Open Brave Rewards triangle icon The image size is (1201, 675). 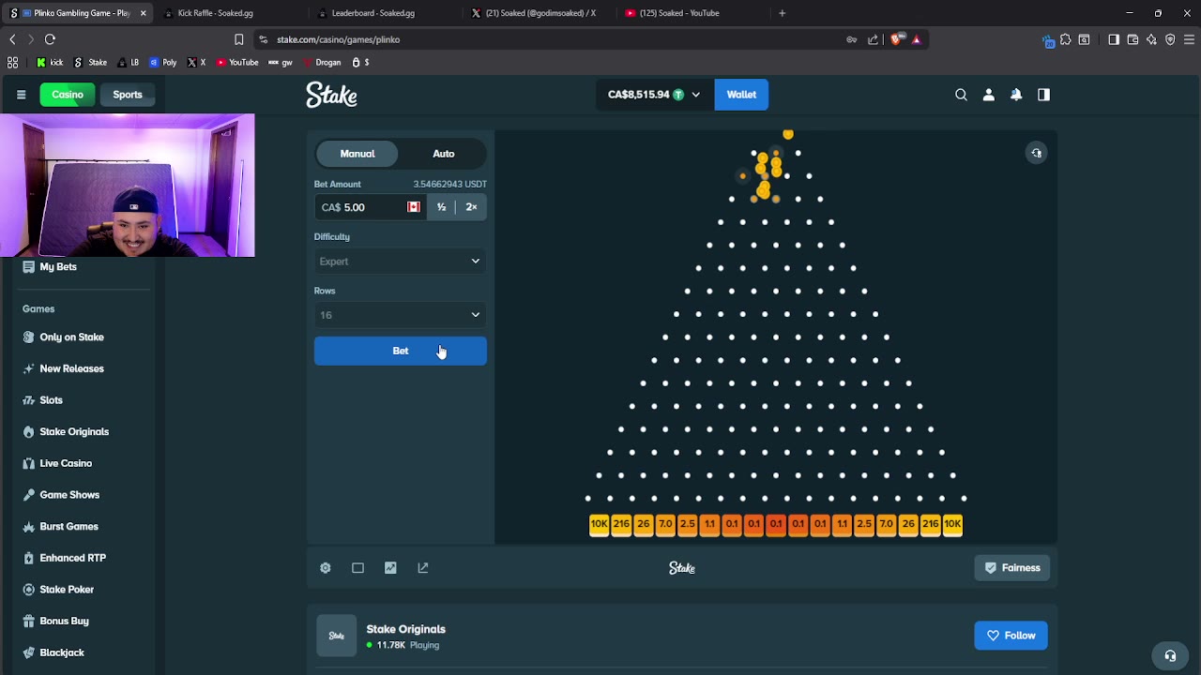(916, 39)
